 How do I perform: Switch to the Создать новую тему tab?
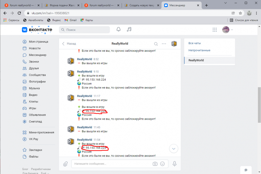click(x=142, y=5)
